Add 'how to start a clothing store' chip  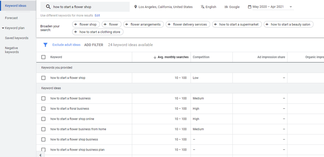tap(98, 32)
